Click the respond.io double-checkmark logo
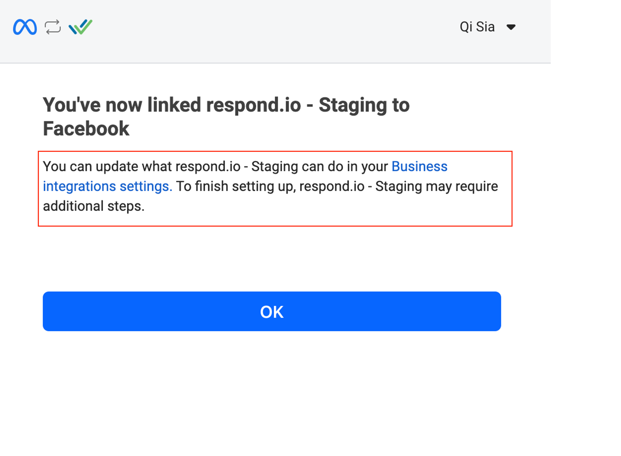 (80, 27)
